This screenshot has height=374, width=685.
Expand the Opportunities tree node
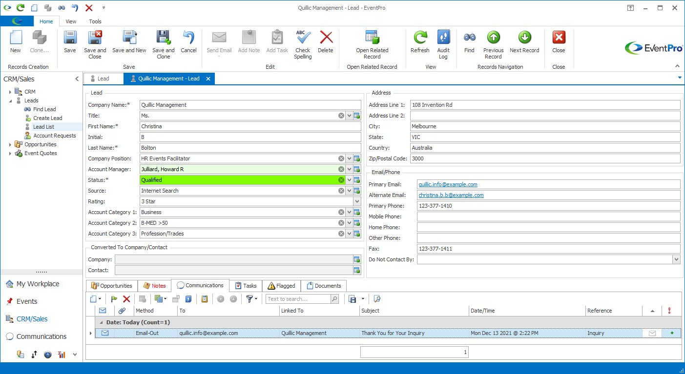pos(10,144)
